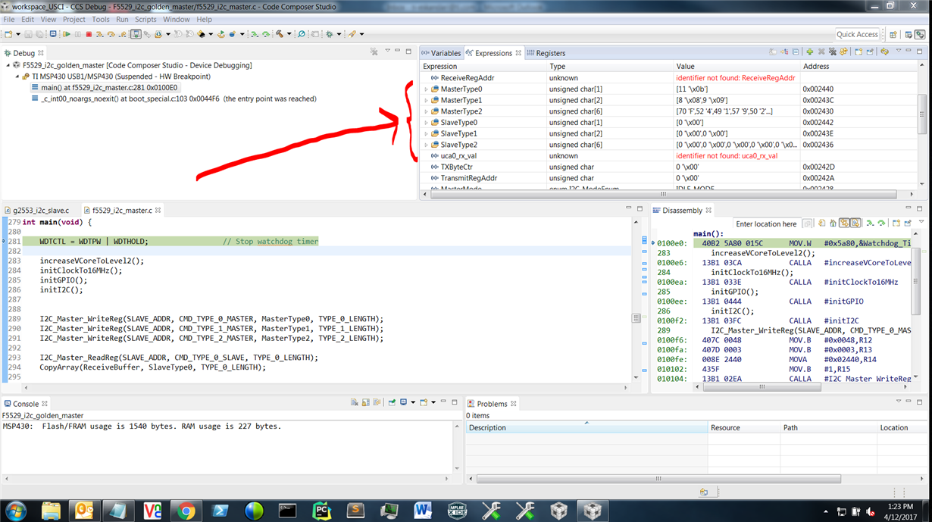The image size is (932, 522).
Task: Select main() stack frame in Debug view
Action: click(104, 88)
